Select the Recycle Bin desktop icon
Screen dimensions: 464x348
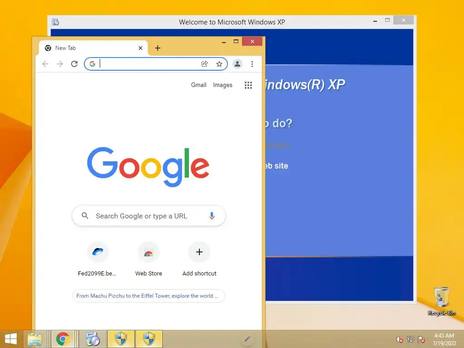(441, 301)
